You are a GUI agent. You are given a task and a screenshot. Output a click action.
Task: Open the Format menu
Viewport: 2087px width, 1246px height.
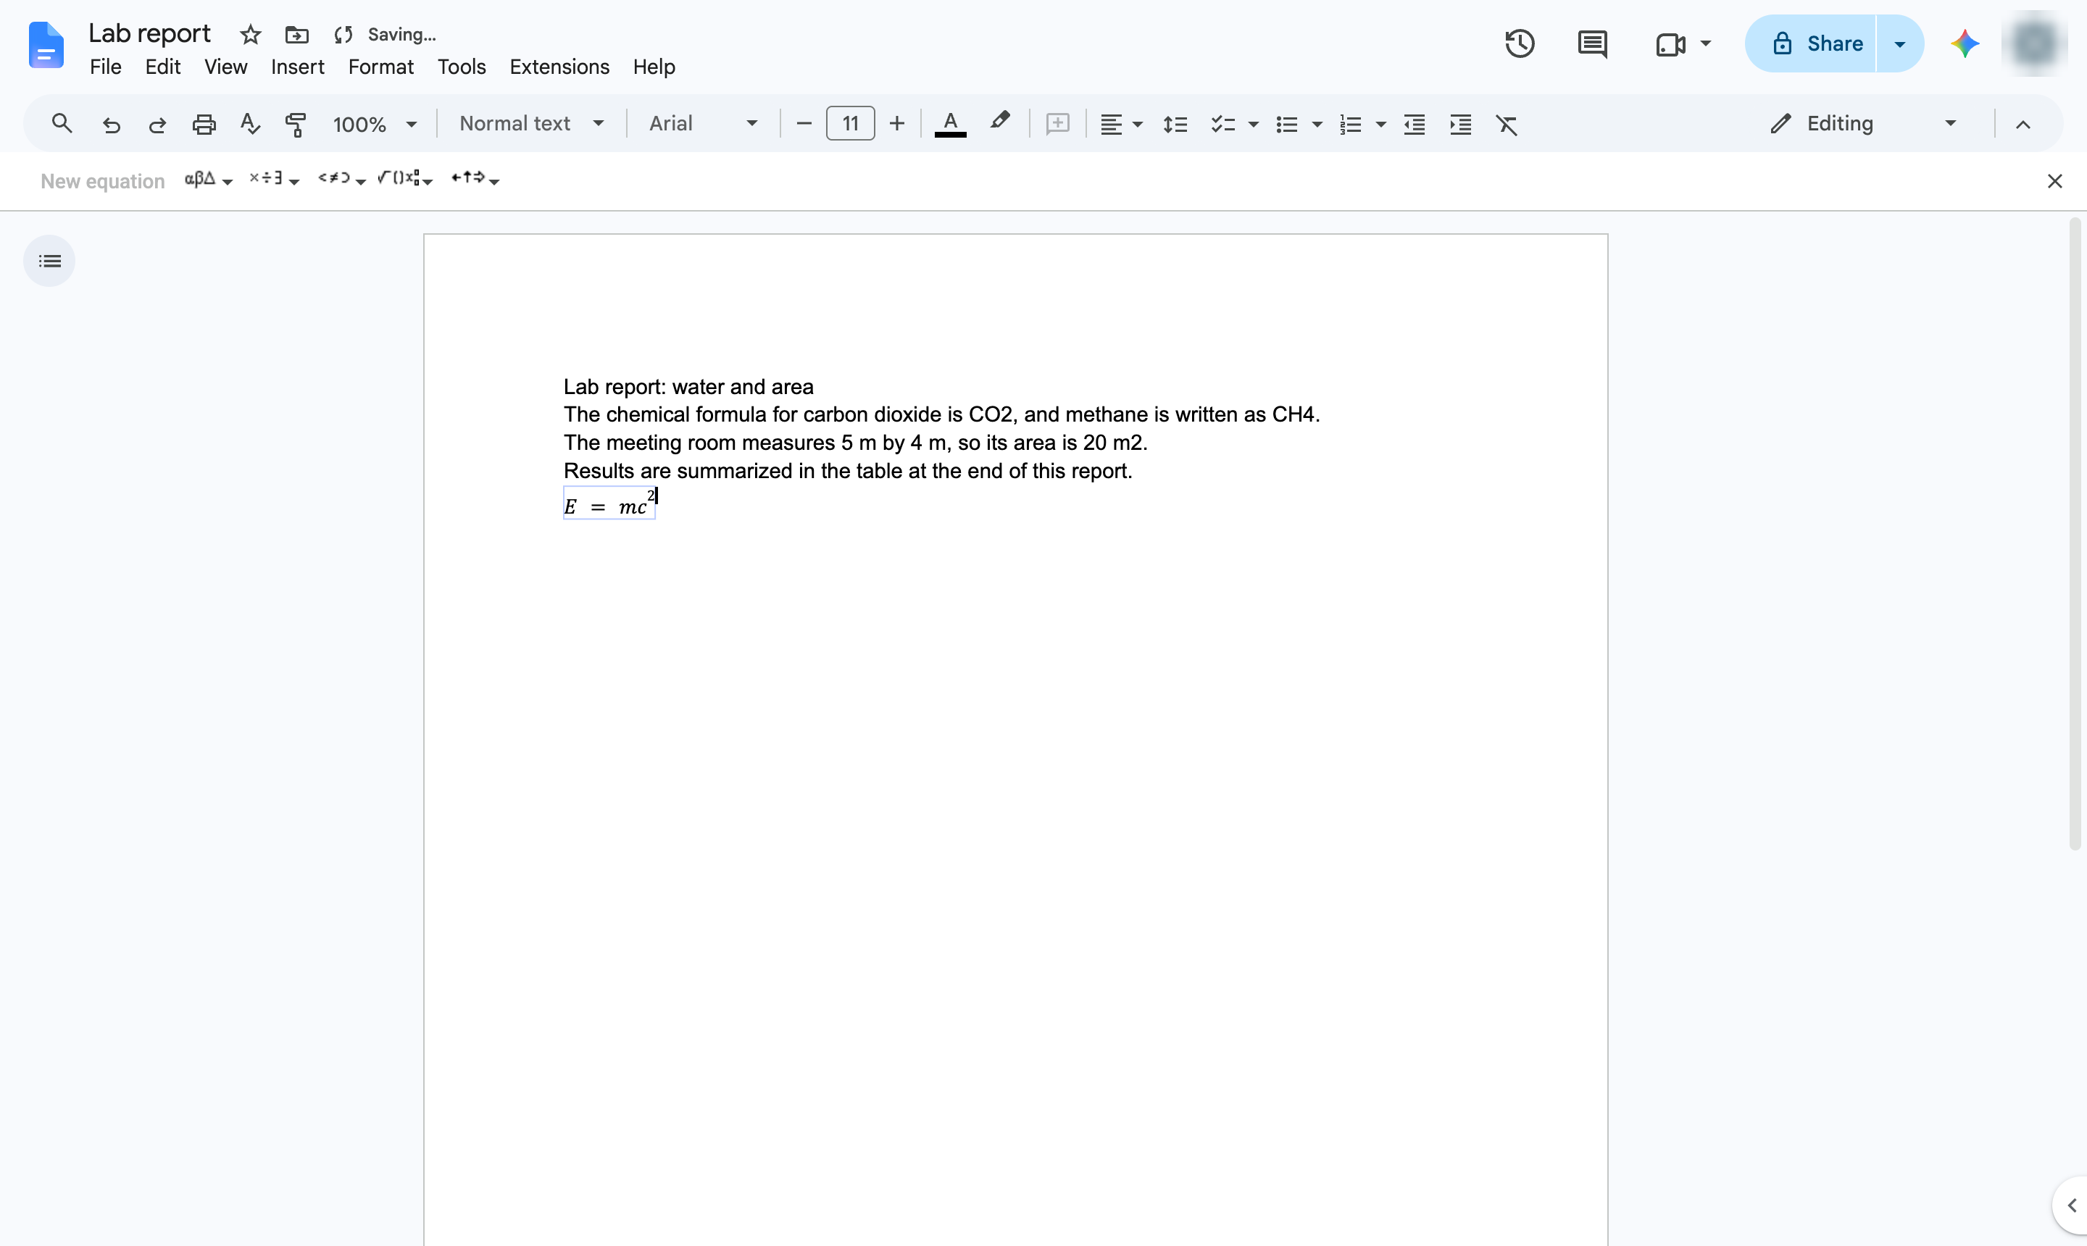[380, 67]
